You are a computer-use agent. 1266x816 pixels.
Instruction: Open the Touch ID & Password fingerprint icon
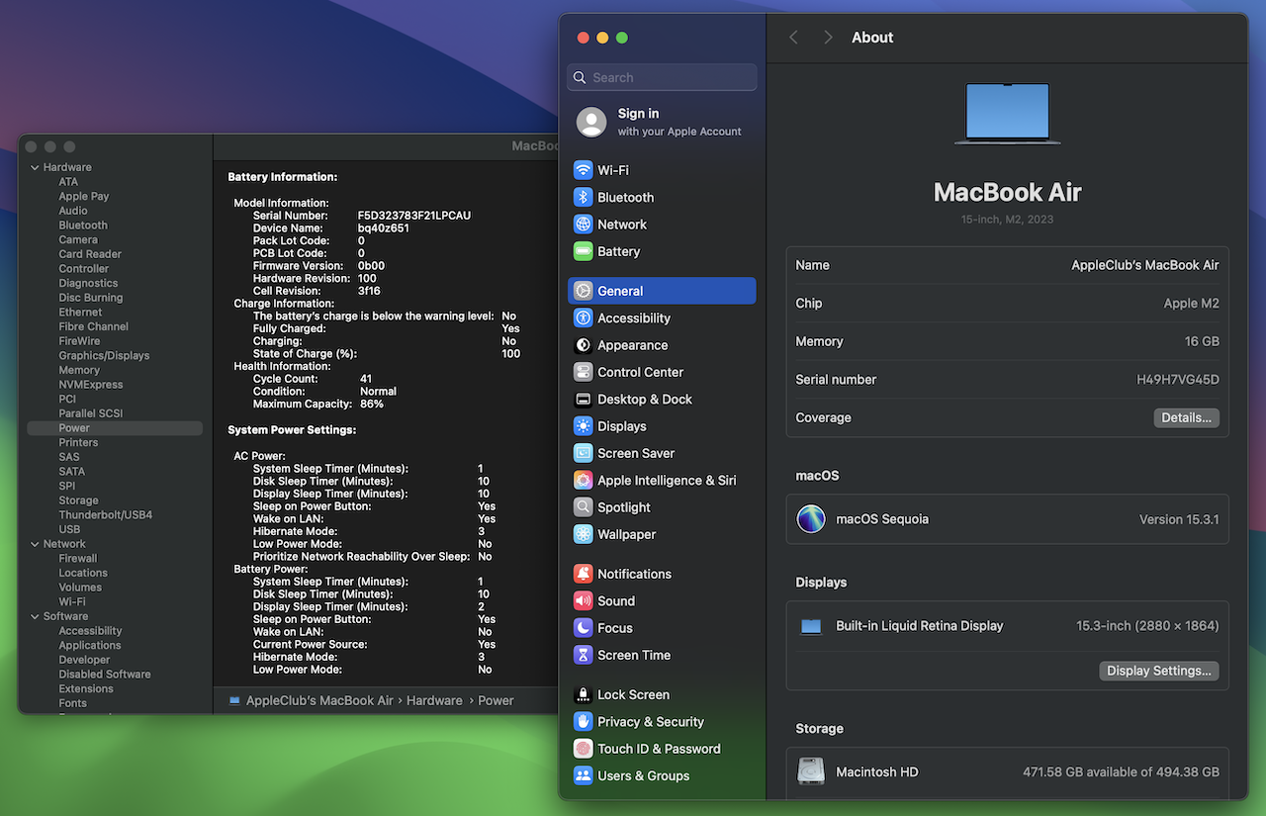(x=584, y=749)
